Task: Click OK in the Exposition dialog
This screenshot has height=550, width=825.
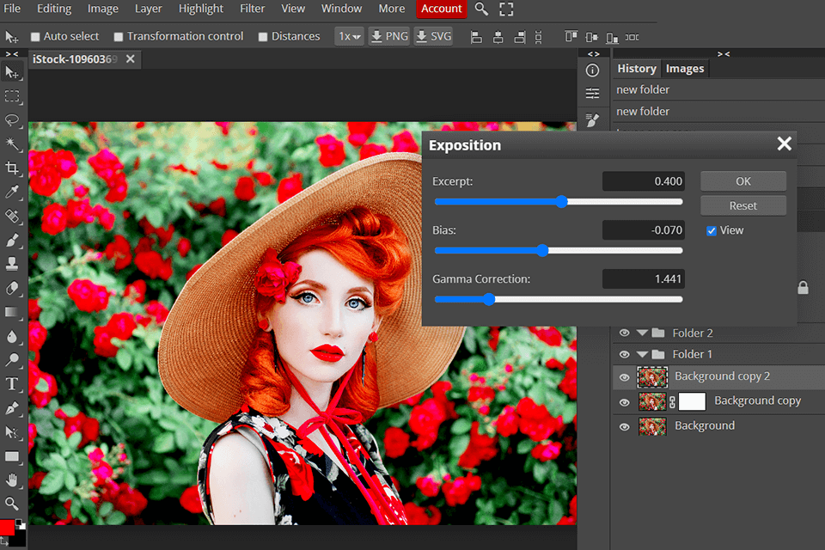Action: (x=742, y=181)
